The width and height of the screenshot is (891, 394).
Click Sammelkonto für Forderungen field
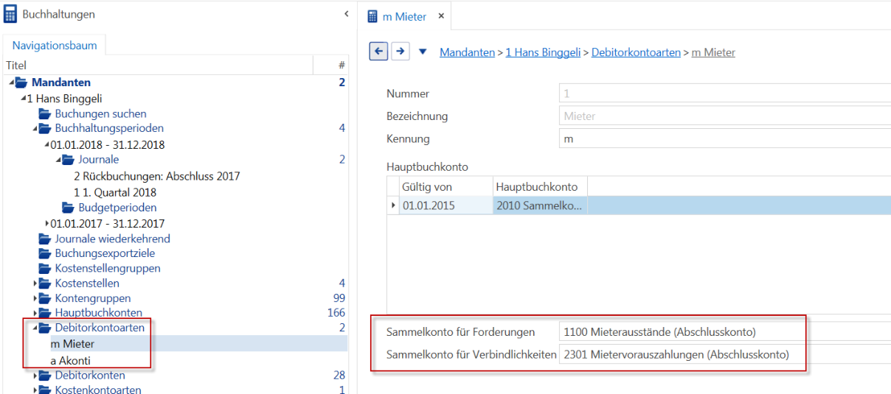[x=725, y=332]
